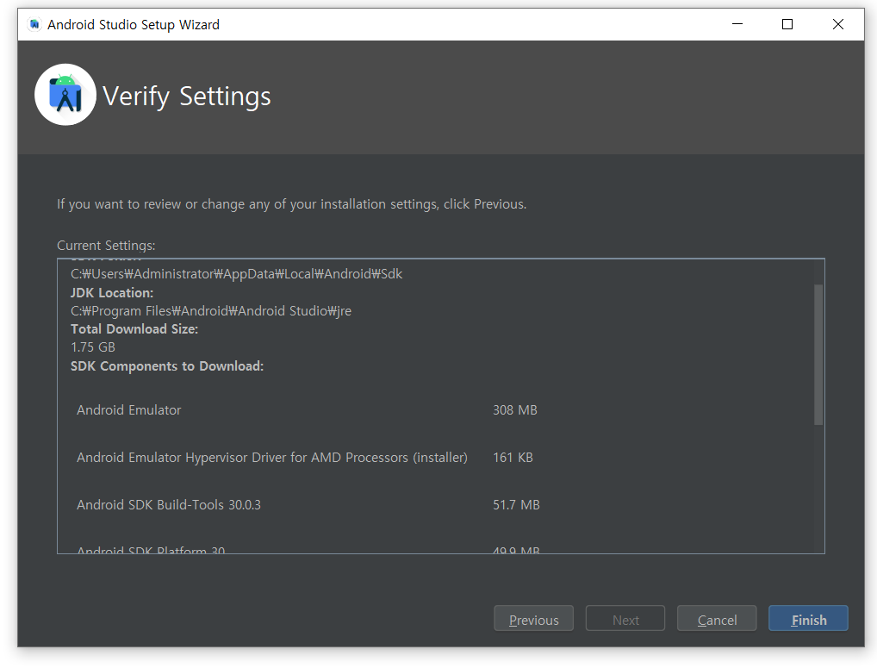The height and width of the screenshot is (668, 877).
Task: Minimize the Setup Wizard window
Action: pos(737,24)
